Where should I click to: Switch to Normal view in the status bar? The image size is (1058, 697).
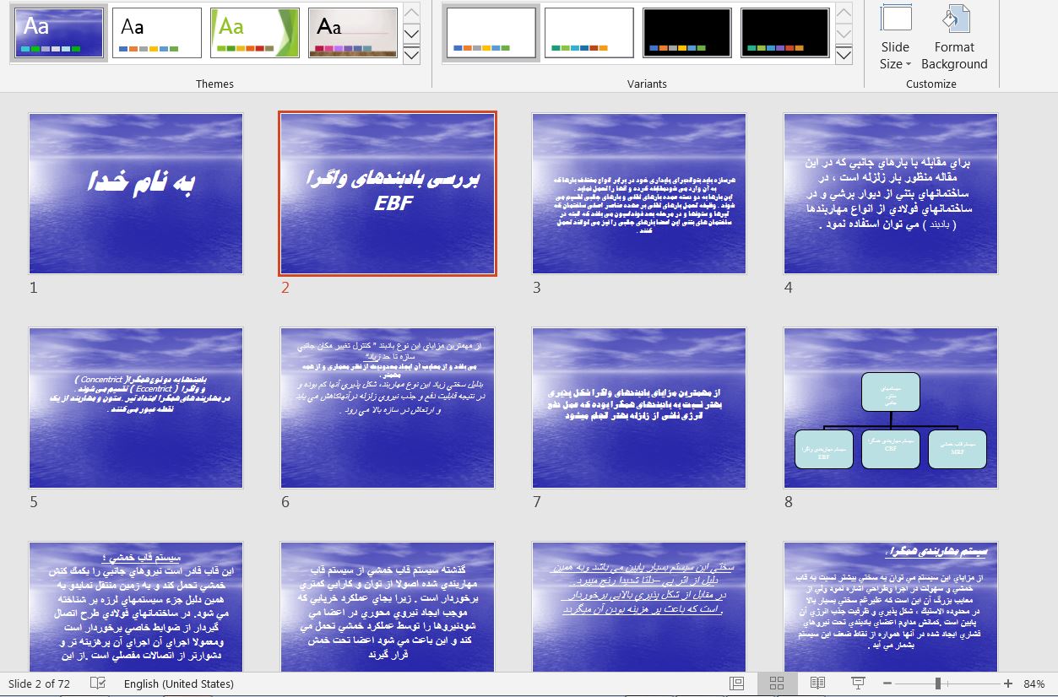(737, 683)
